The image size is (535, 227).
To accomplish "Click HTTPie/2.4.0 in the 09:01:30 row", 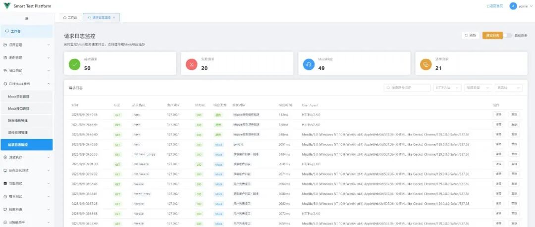I will pos(311,164).
